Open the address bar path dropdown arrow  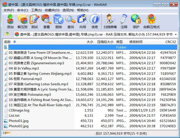[176, 34]
